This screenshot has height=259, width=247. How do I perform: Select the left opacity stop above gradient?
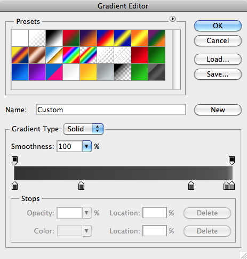point(14,161)
